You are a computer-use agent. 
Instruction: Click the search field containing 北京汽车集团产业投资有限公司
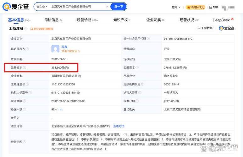pos(77,7)
